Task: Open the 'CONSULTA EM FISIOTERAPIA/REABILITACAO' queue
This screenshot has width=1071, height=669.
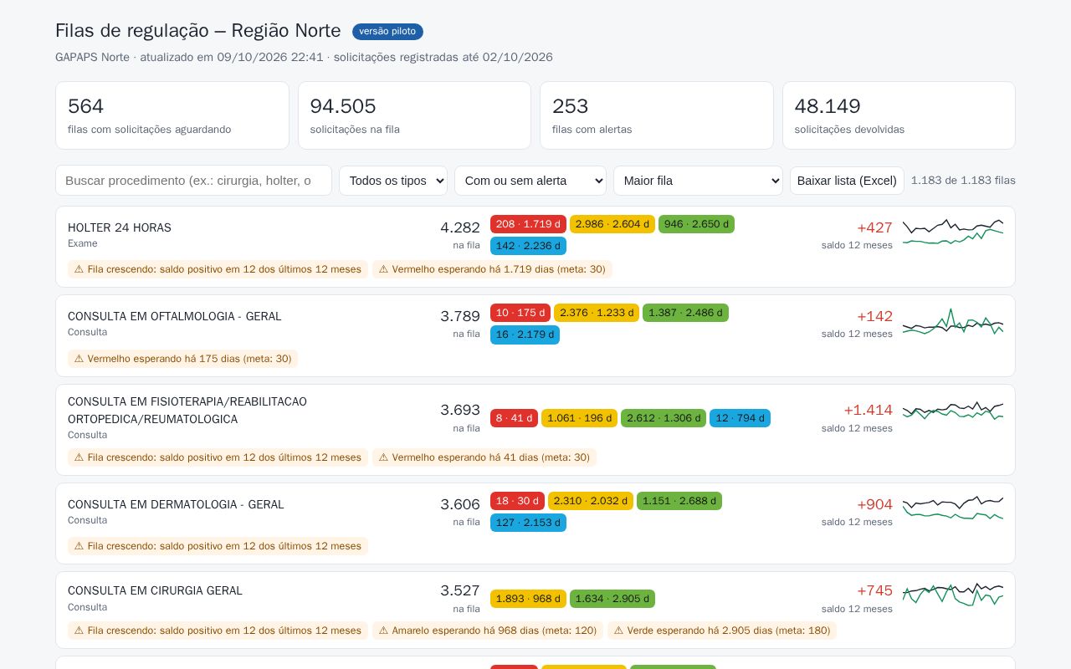Action: pos(535,430)
